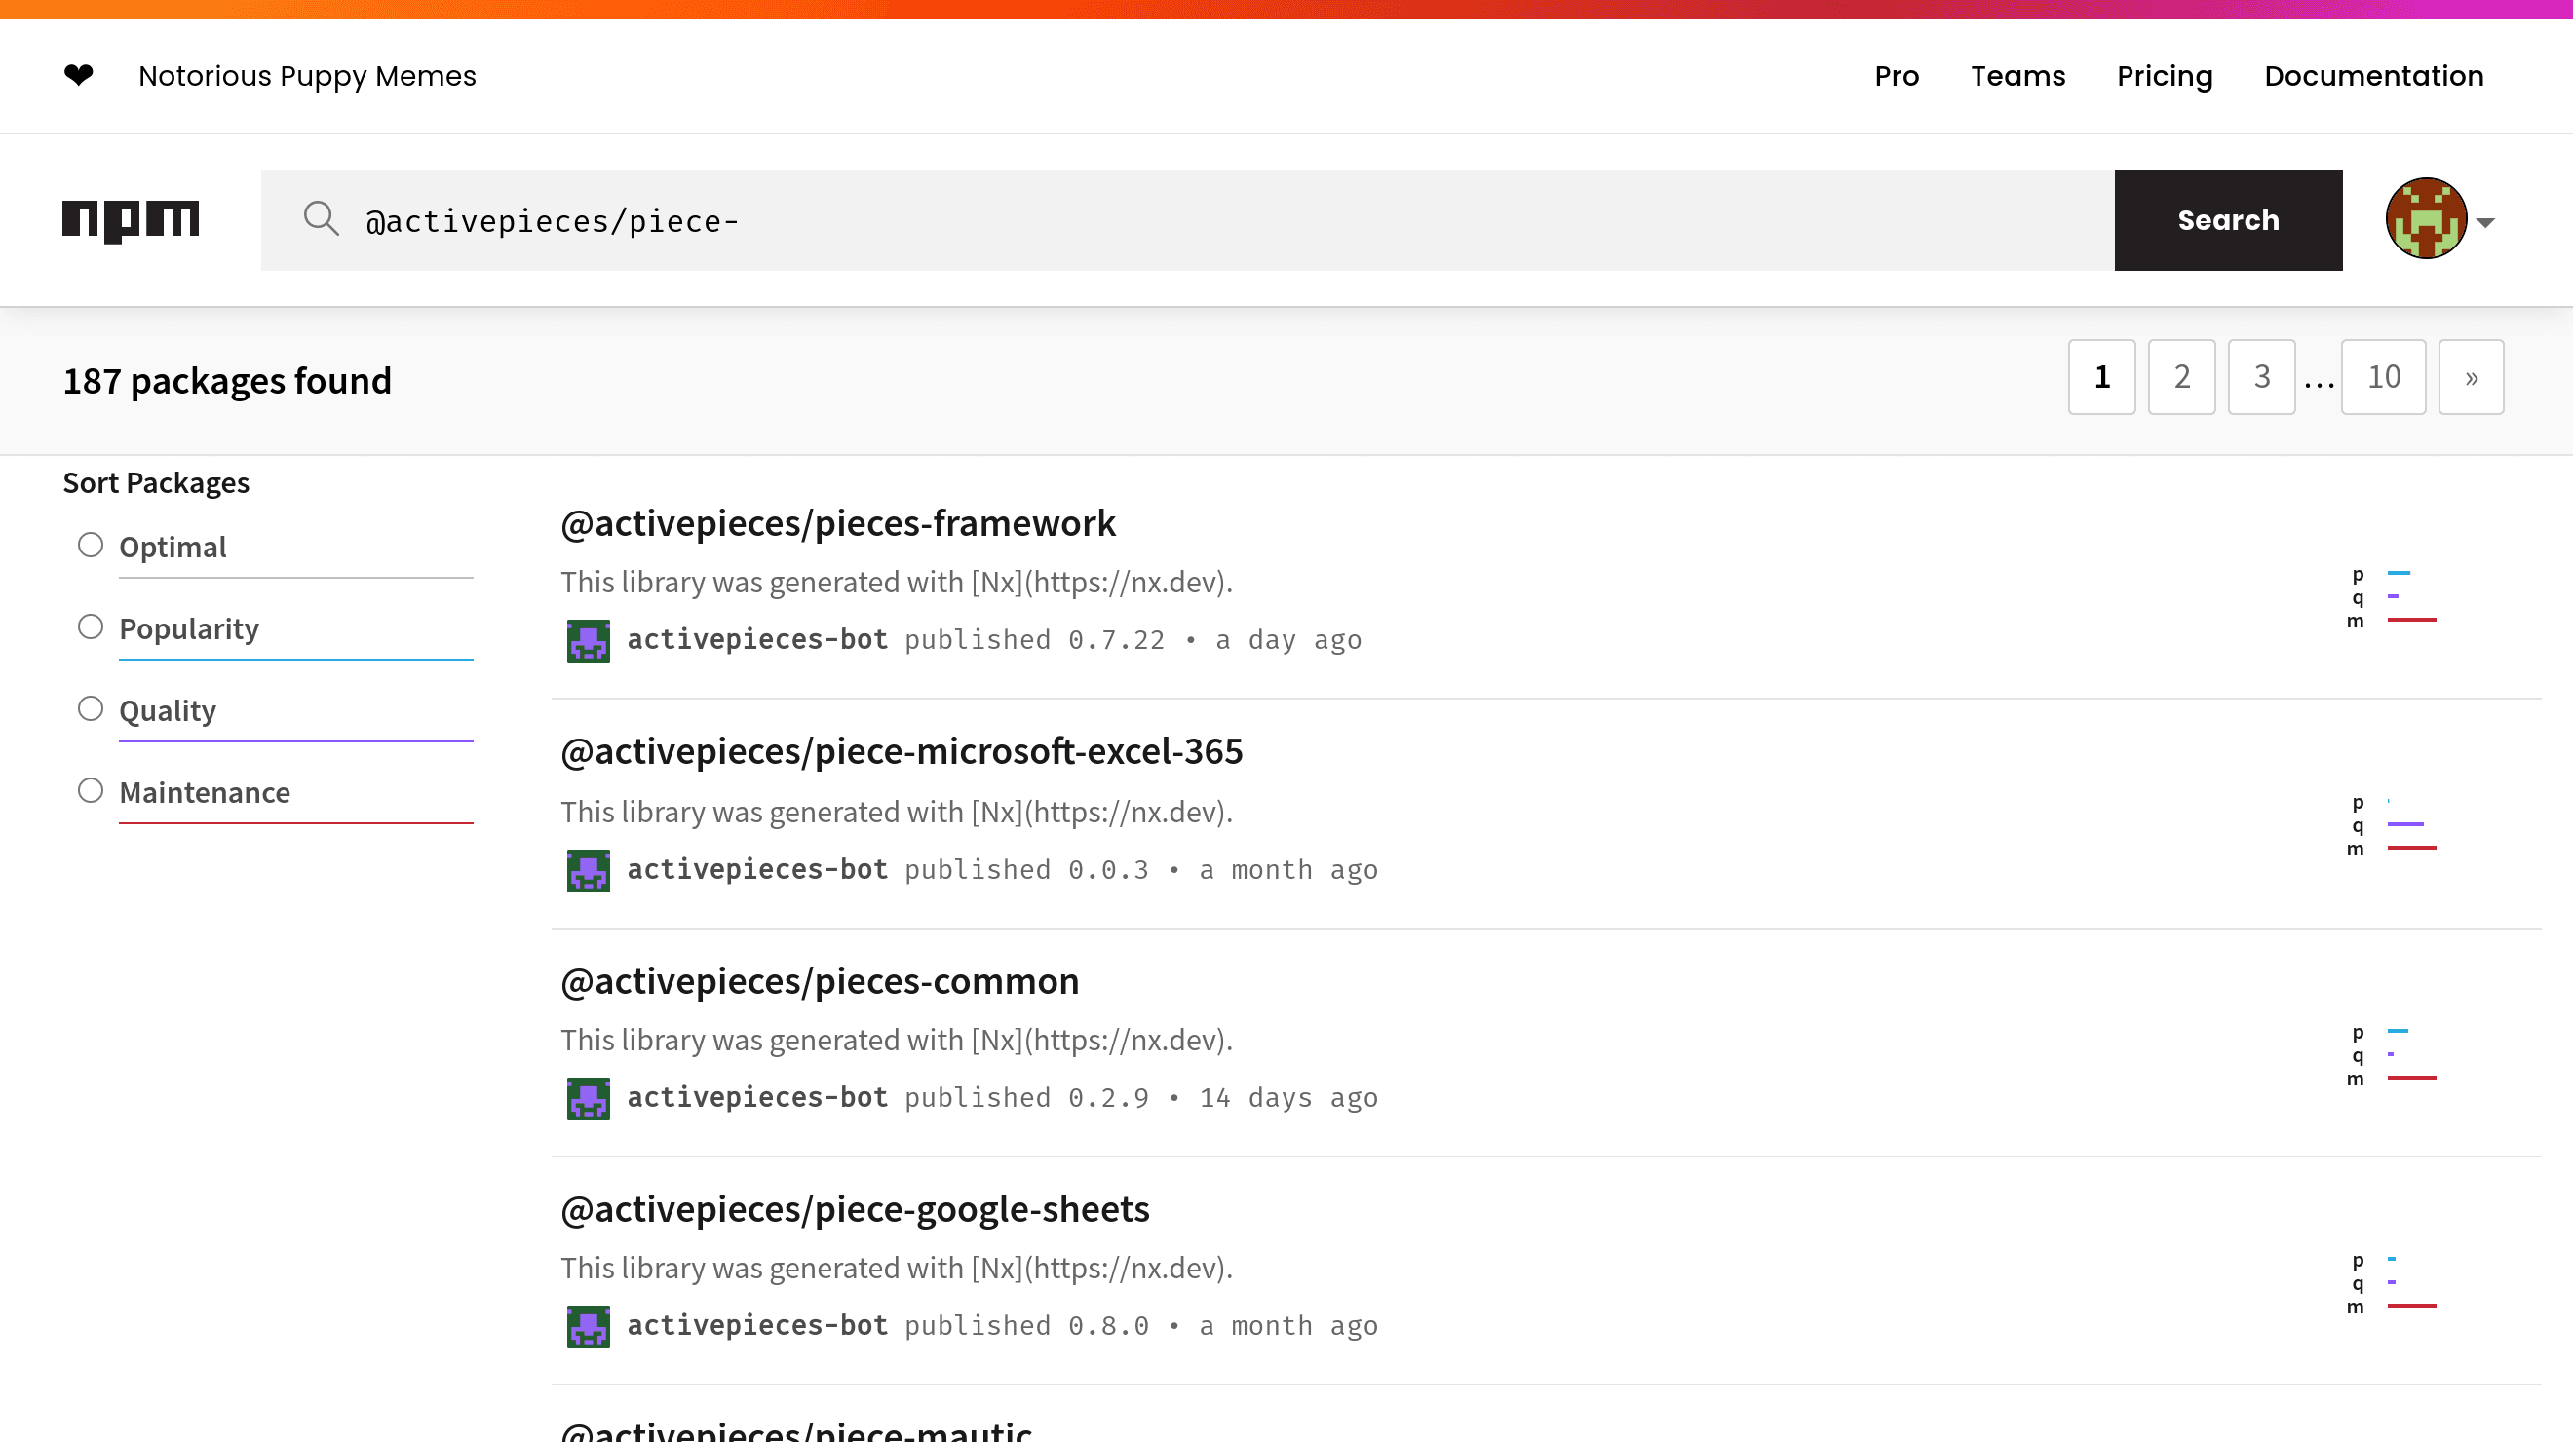Click the pieces-common Nx description text
The width and height of the screenshot is (2573, 1442).
(897, 1041)
